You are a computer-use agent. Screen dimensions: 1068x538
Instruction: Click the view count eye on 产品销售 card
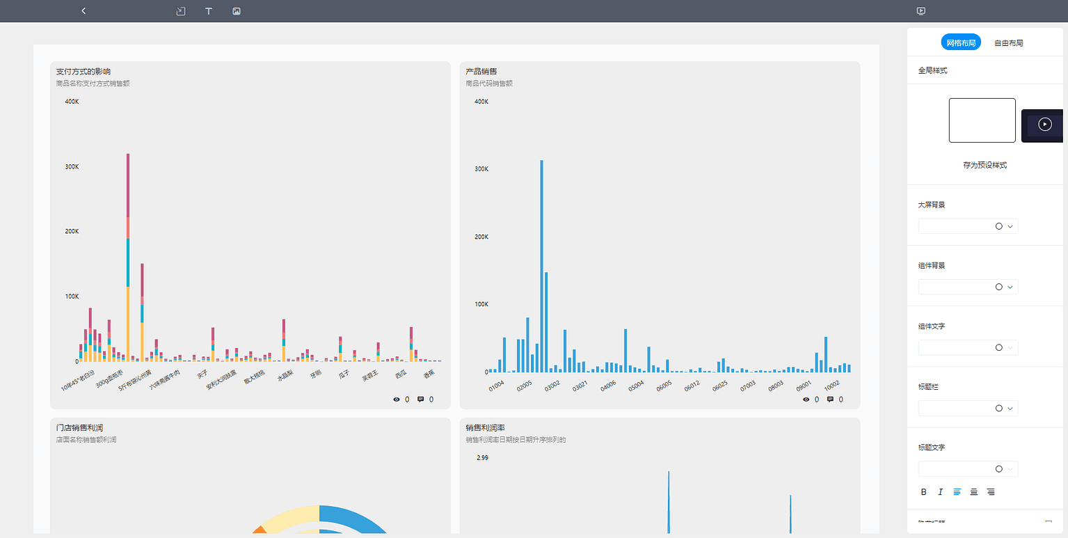806,399
